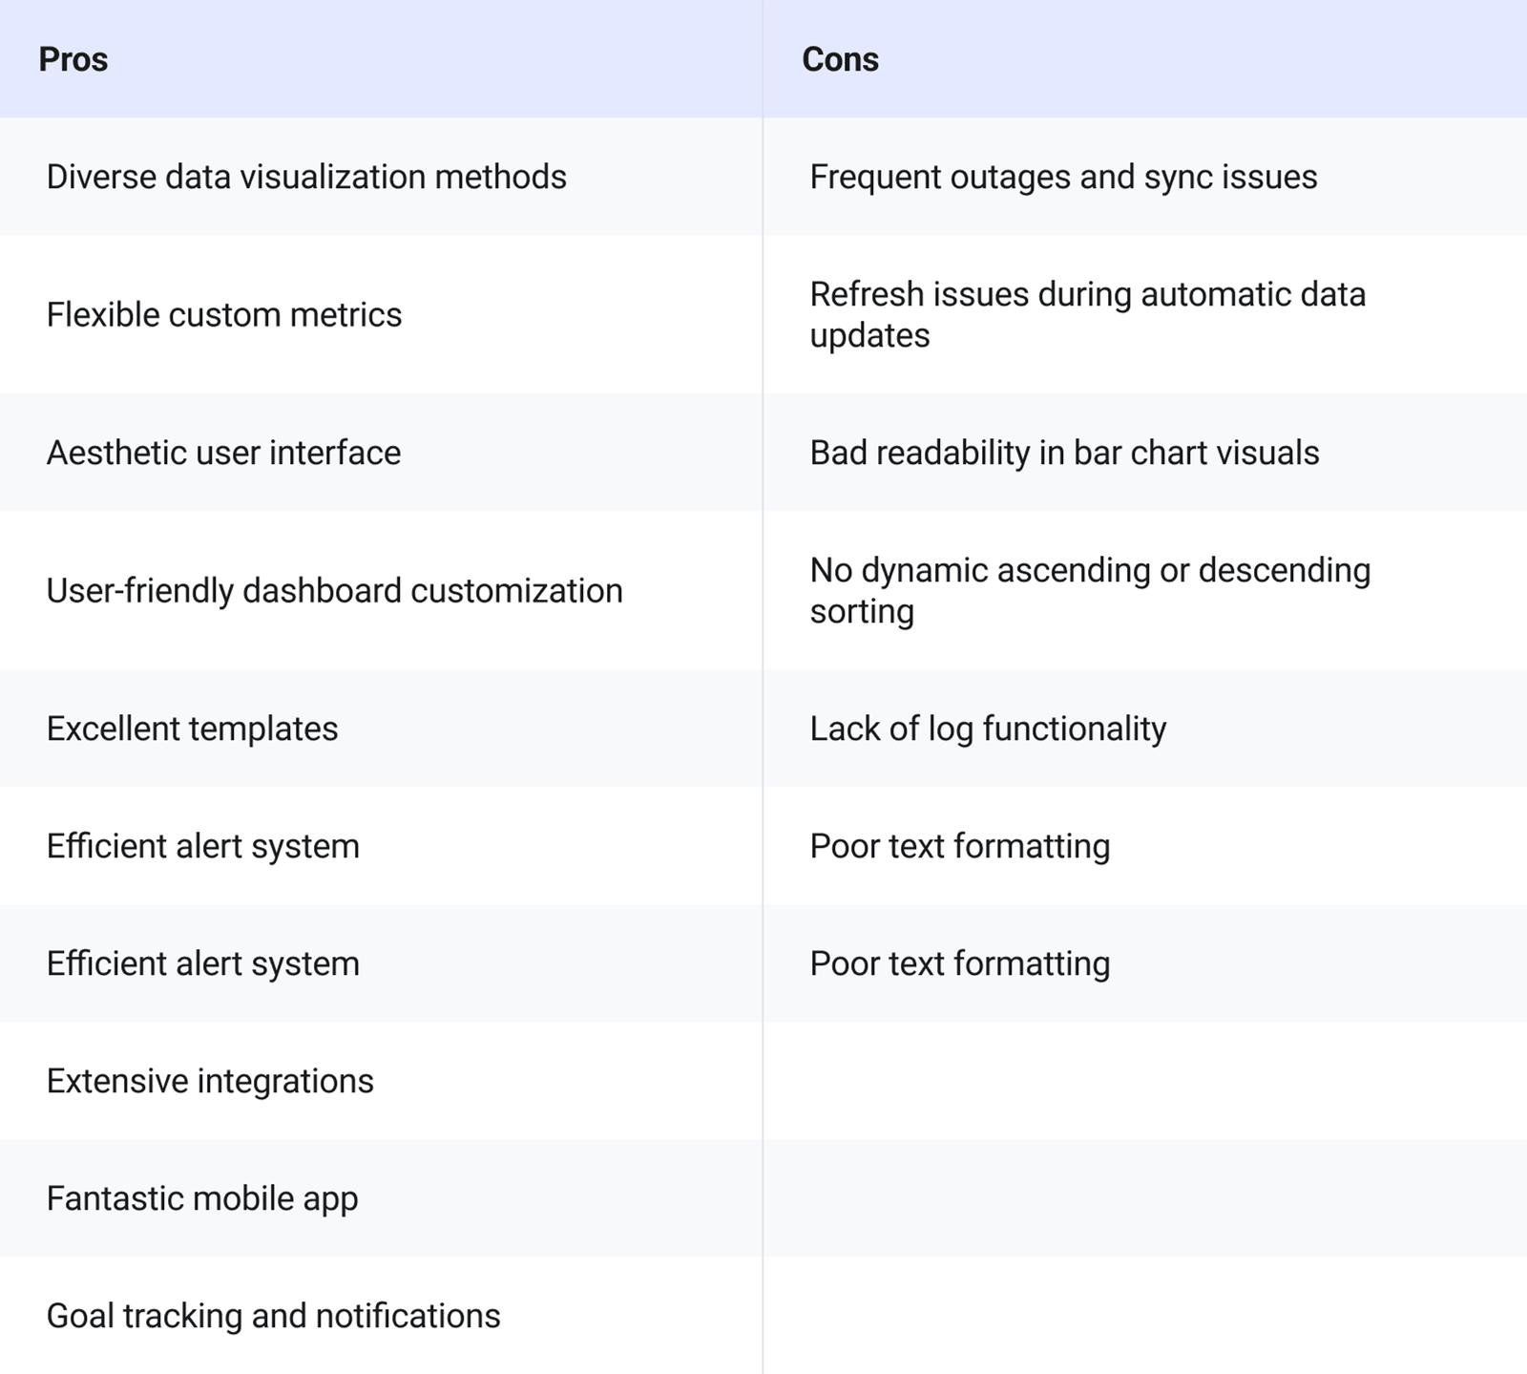Select Refresh issues during automatic data updates
Image resolution: width=1527 pixels, height=1374 pixels.
(x=1087, y=314)
